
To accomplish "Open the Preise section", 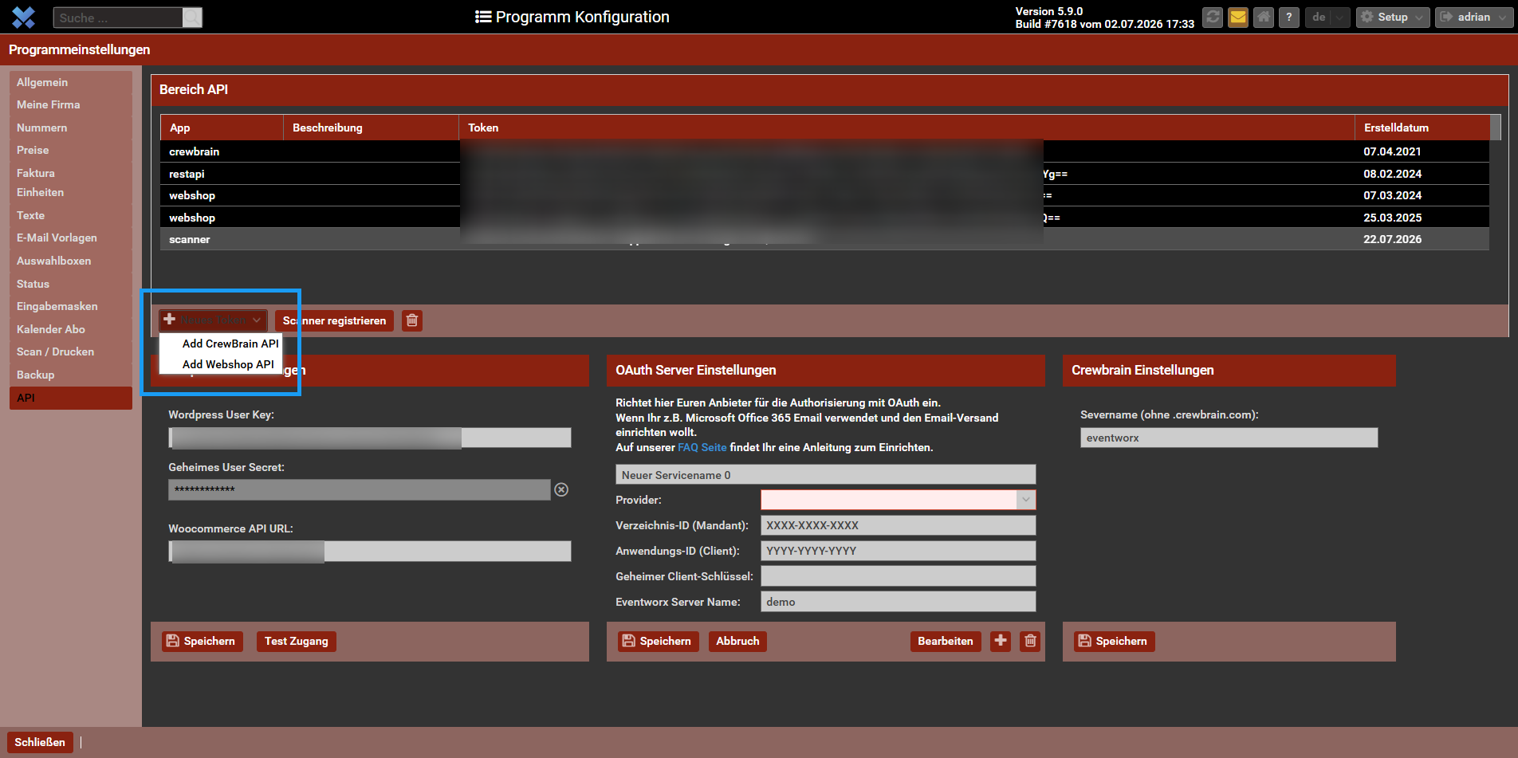I will [x=71, y=150].
